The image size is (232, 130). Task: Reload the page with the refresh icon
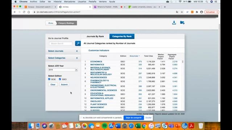coord(24,12)
